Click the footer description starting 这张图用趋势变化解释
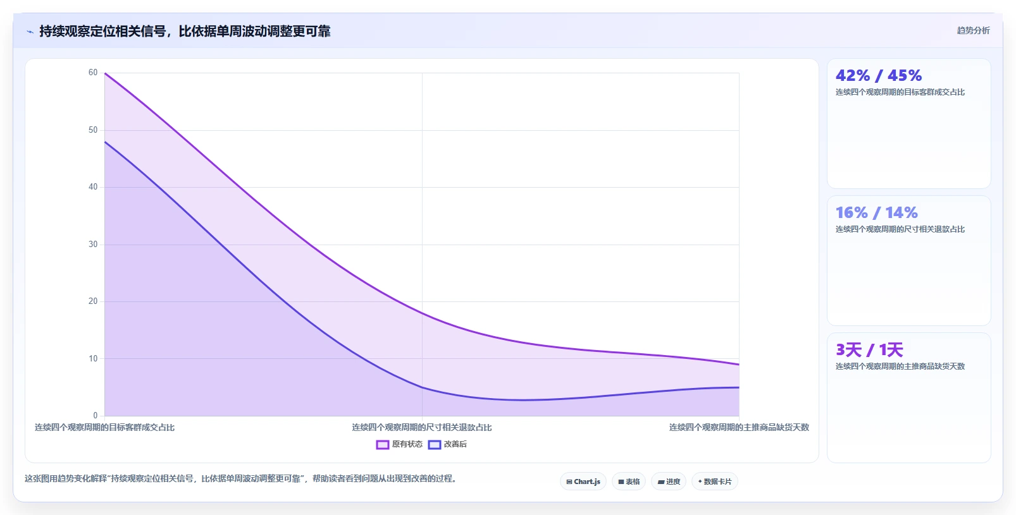The height and width of the screenshot is (515, 1016). pyautogui.click(x=240, y=479)
